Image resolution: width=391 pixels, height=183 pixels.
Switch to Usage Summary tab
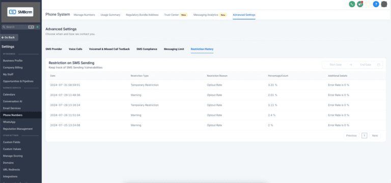pyautogui.click(x=110, y=15)
